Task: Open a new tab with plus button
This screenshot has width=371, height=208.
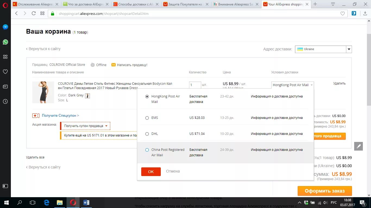Action: pyautogui.click(x=315, y=4)
